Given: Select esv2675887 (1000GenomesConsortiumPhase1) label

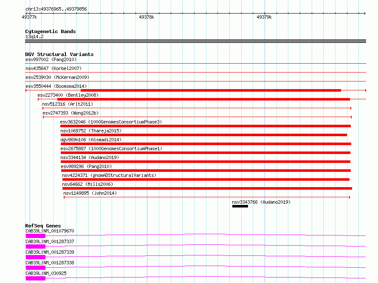Looking at the screenshot, I should (111, 149).
